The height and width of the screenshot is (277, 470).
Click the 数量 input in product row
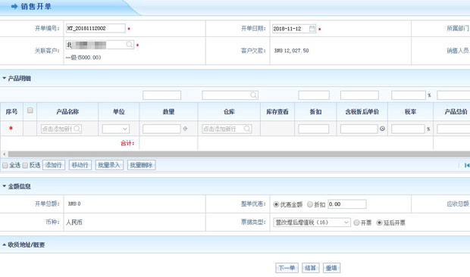(161, 129)
